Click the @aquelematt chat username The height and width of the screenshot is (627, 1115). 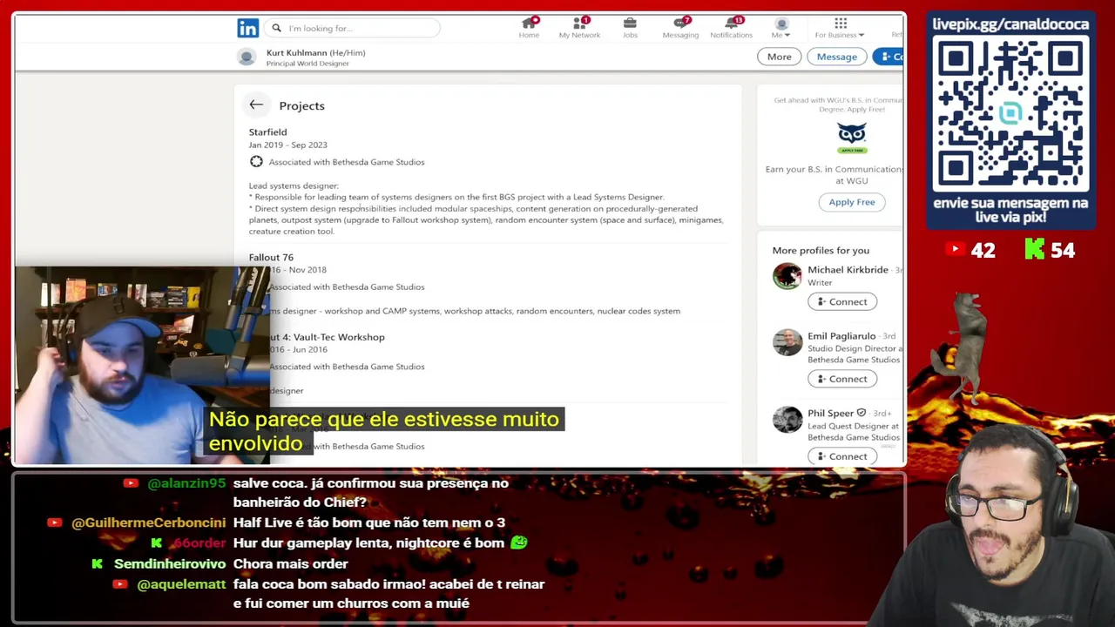click(181, 584)
